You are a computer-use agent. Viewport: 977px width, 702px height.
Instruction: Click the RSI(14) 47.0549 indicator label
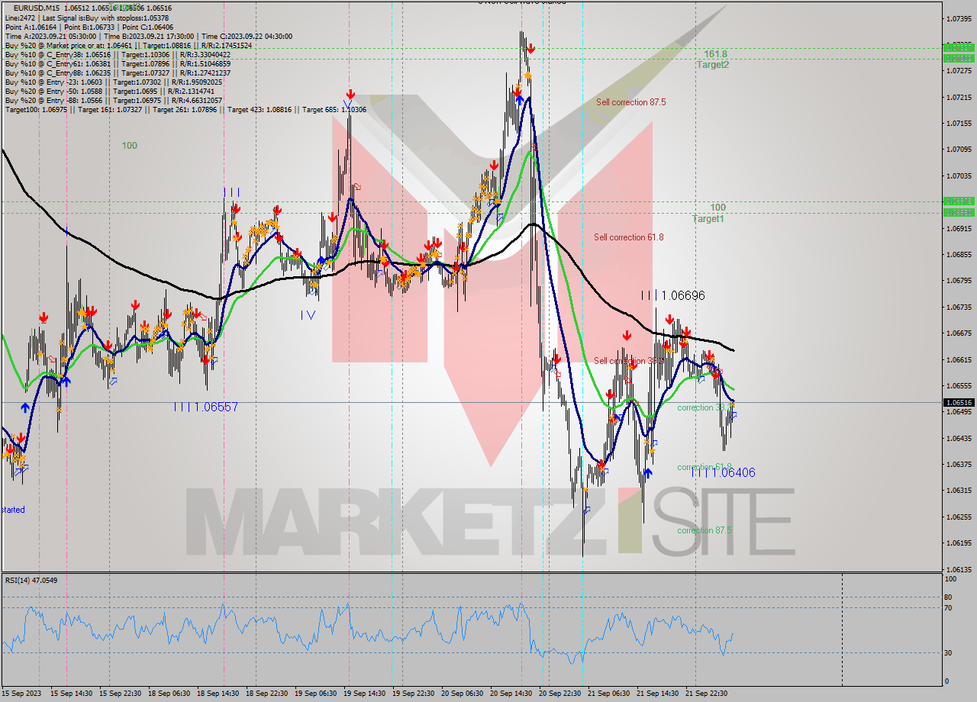click(x=31, y=581)
